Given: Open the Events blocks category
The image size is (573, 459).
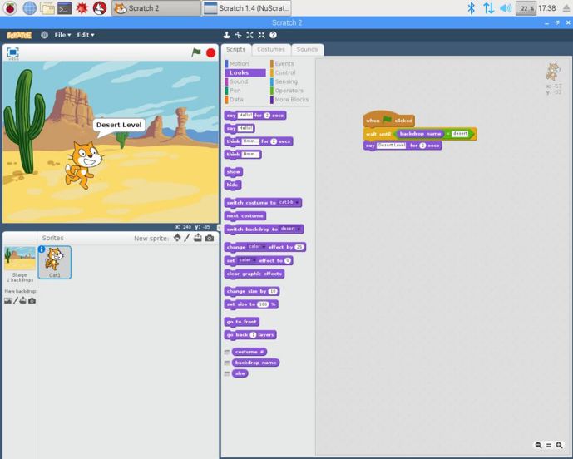Looking at the screenshot, I should [x=284, y=63].
